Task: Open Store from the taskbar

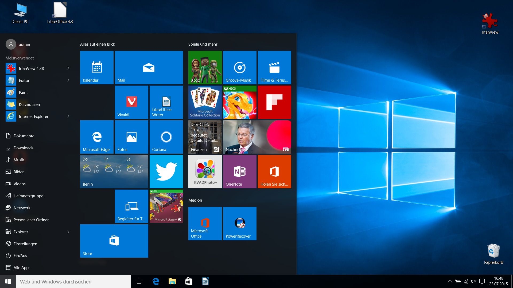Action: tap(189, 281)
